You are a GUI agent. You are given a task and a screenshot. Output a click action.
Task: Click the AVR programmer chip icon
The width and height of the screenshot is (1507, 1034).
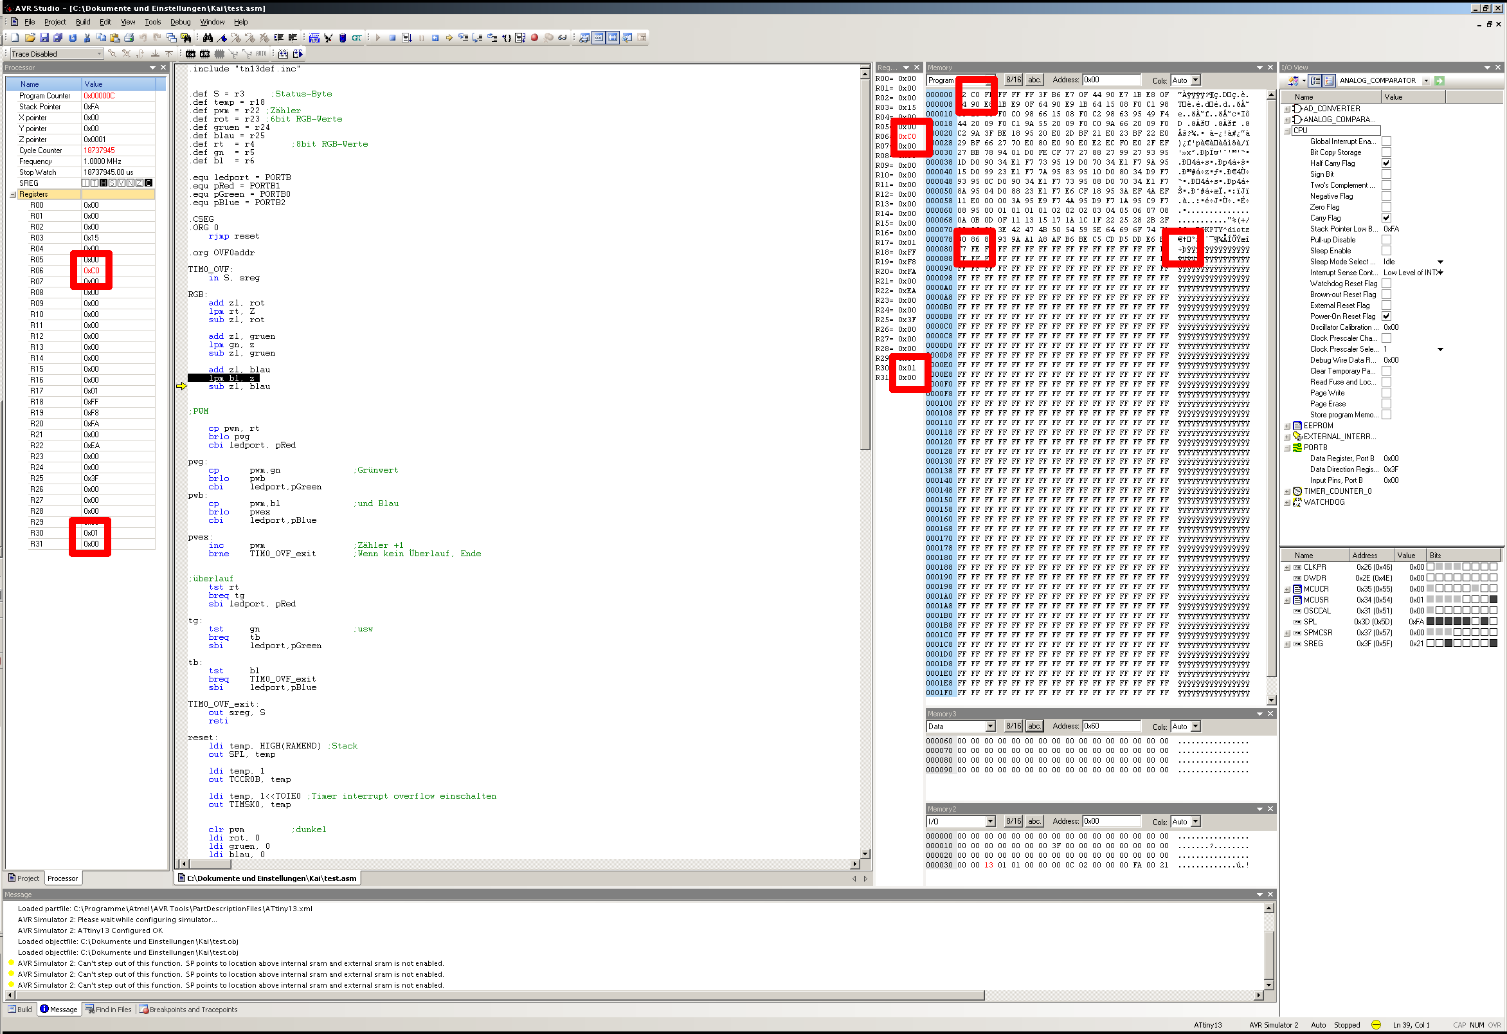(x=205, y=54)
